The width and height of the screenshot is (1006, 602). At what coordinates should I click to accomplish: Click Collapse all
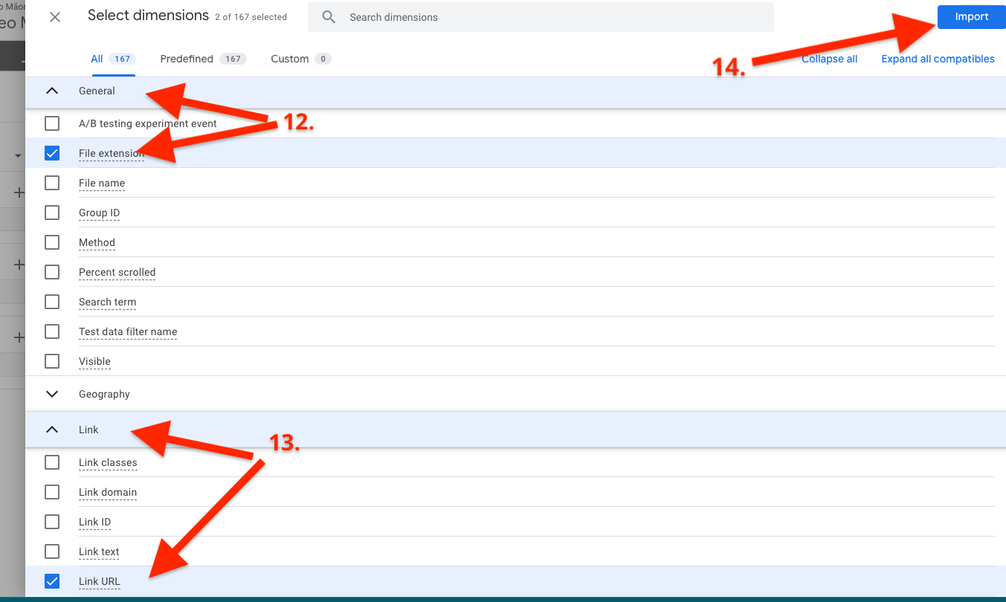(x=829, y=59)
